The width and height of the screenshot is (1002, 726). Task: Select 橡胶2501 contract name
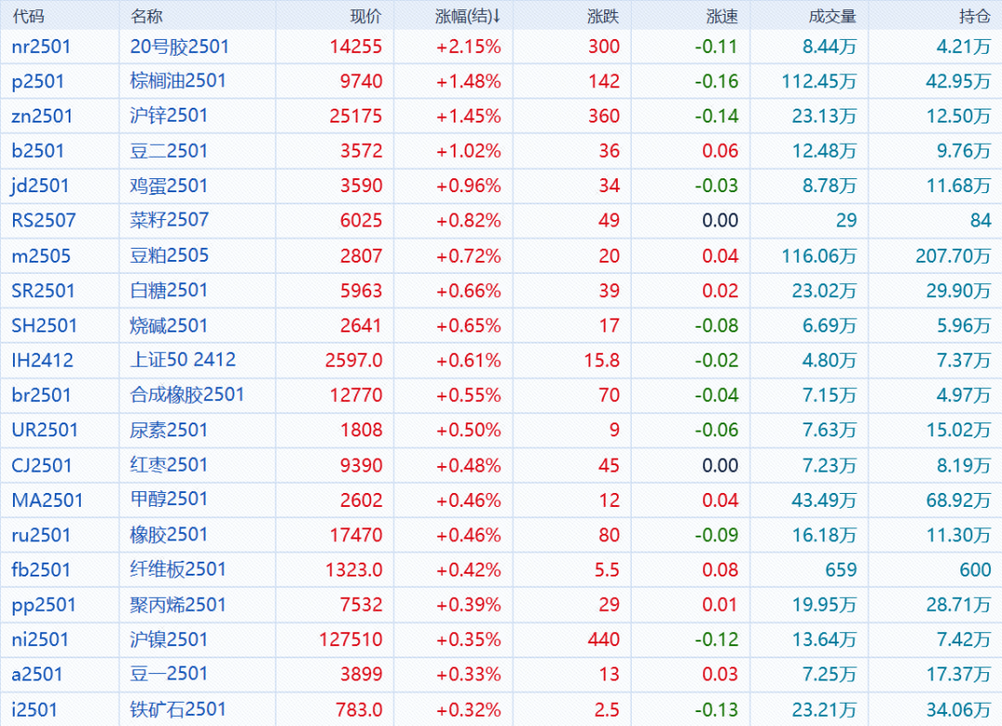(169, 535)
